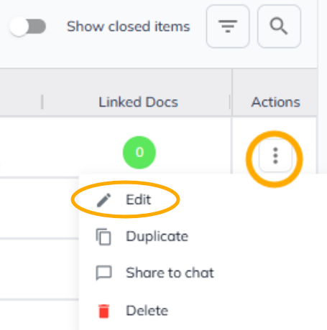The image size is (327, 330).
Task: Select the Actions column header
Action: tap(275, 102)
